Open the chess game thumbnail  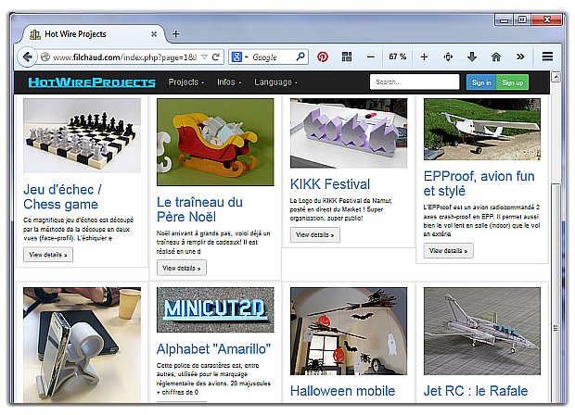pos(83,135)
